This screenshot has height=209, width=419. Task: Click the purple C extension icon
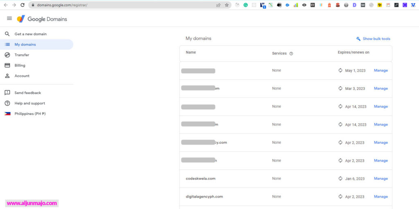click(x=405, y=5)
